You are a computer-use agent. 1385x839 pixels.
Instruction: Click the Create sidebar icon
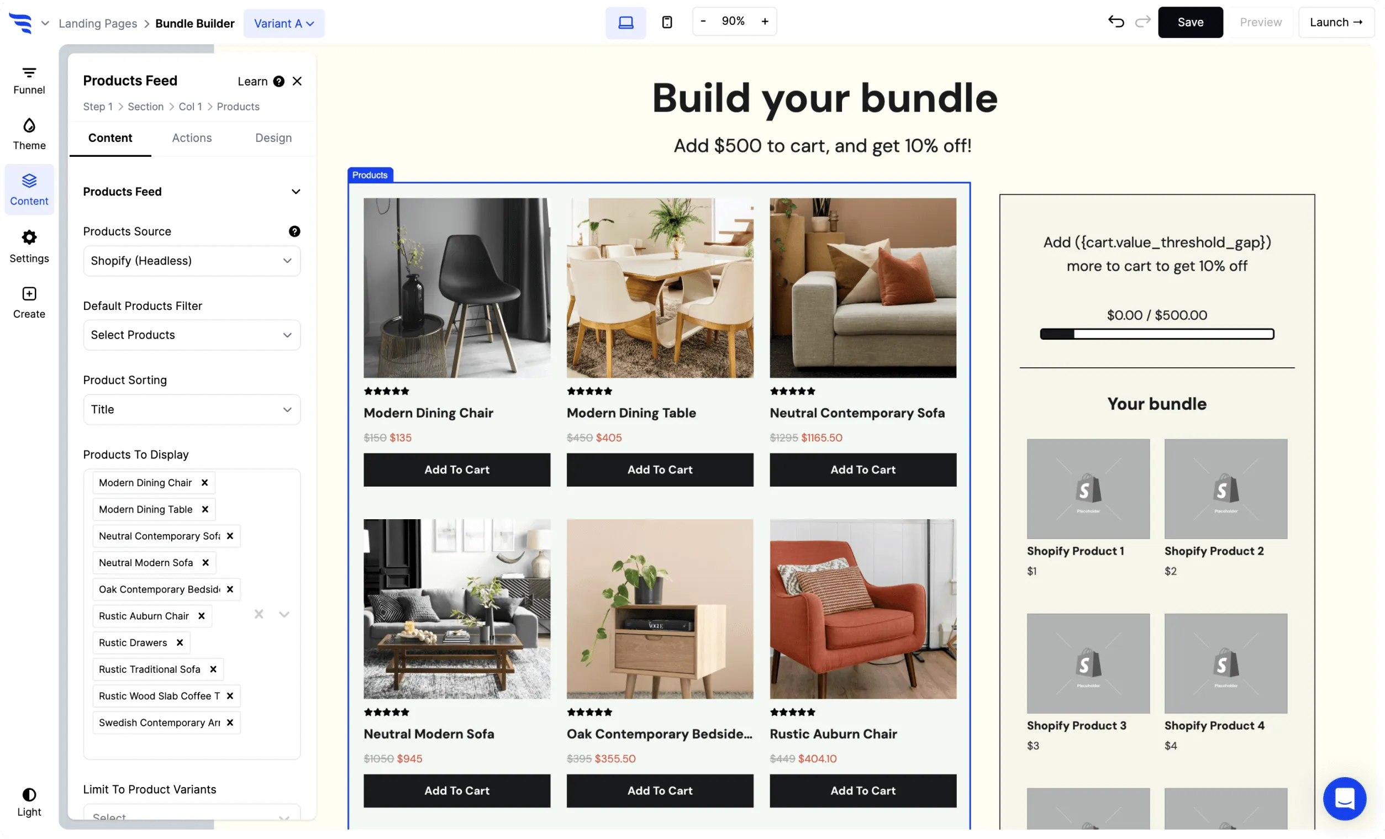click(29, 302)
